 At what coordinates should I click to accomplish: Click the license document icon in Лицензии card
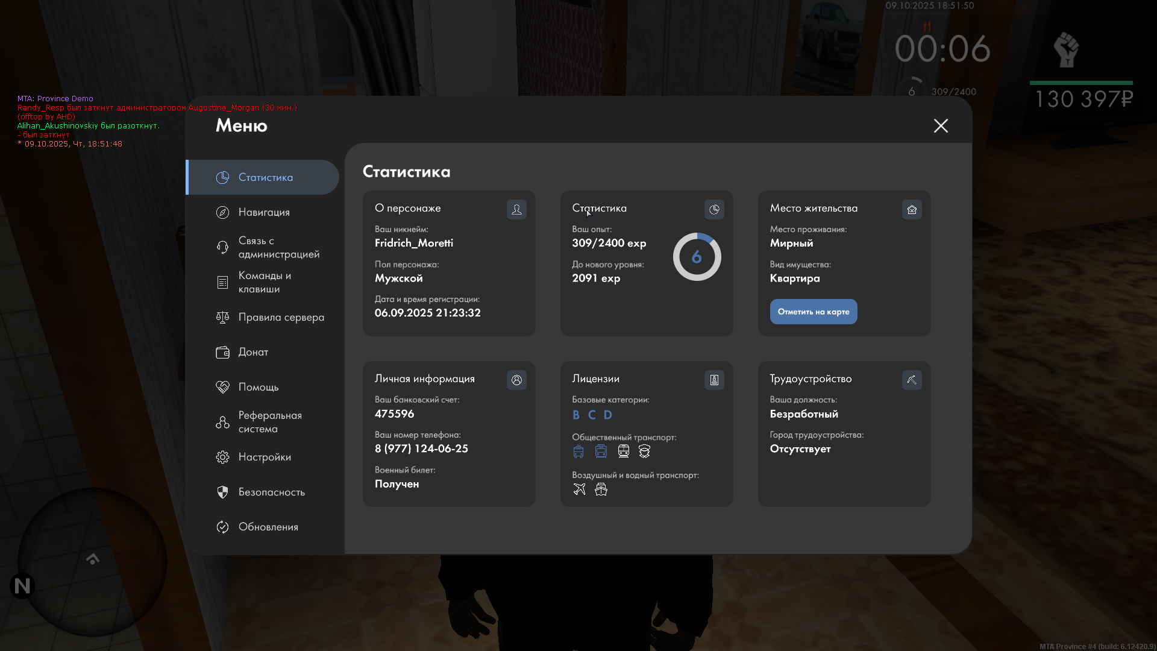tap(714, 380)
